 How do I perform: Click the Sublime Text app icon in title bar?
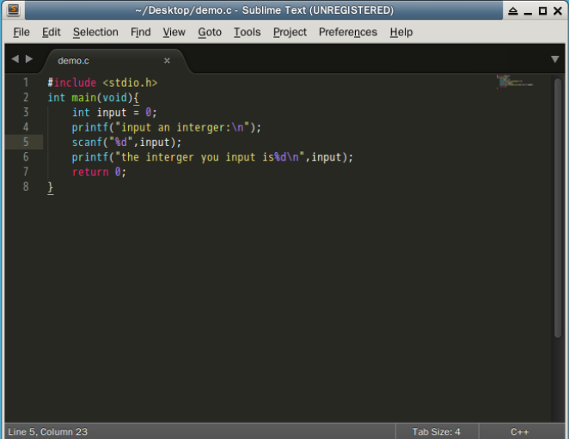click(14, 9)
